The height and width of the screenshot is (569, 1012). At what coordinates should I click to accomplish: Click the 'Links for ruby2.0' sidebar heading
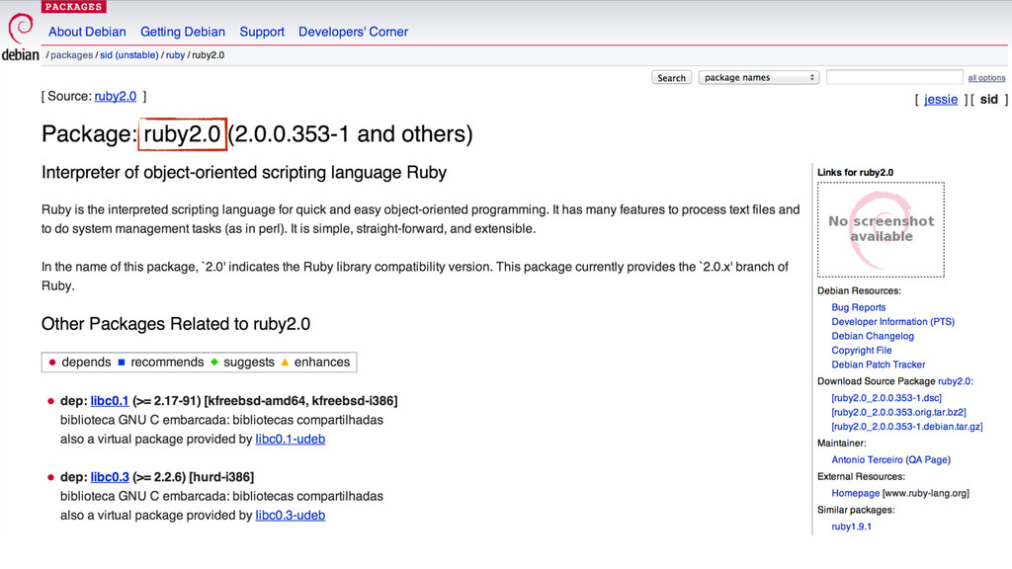855,172
